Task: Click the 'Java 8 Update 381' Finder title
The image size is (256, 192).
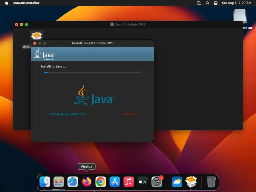Action: point(130,24)
